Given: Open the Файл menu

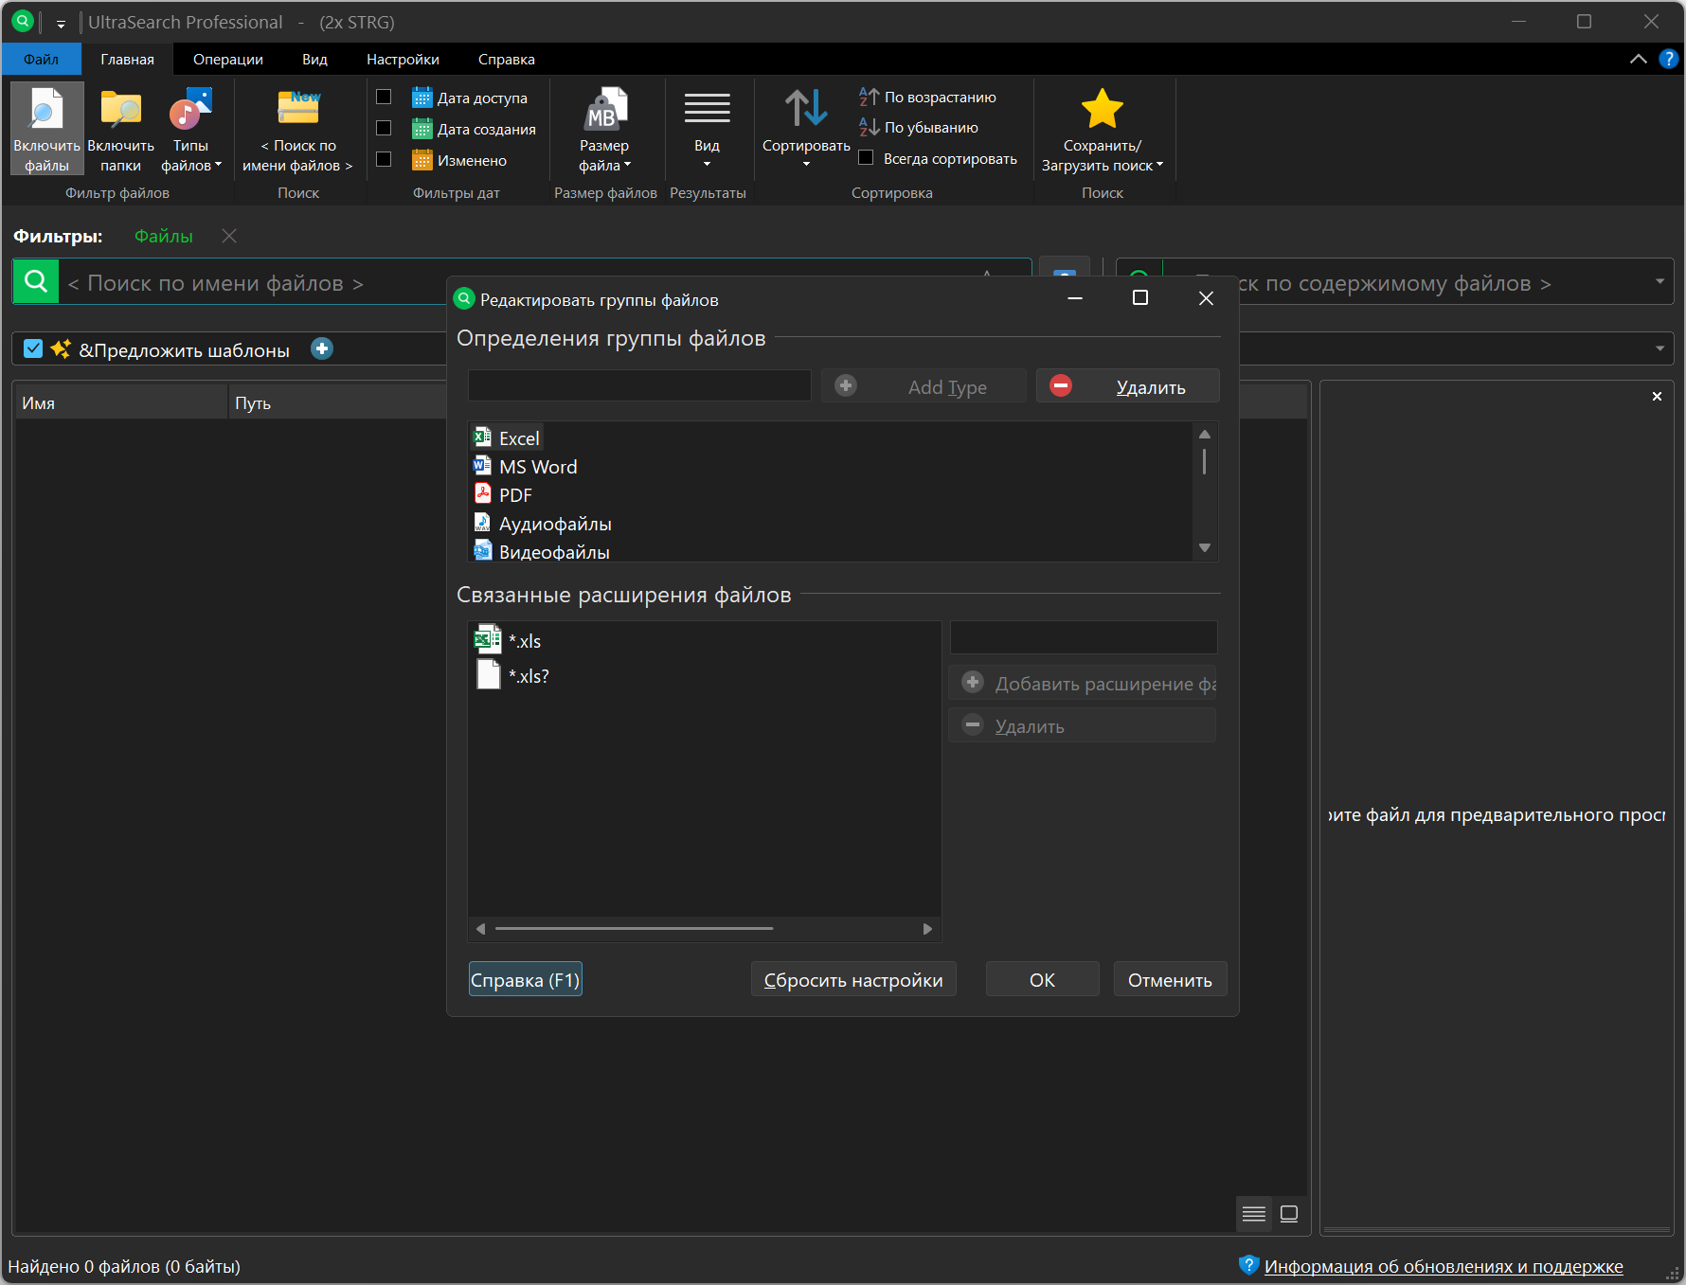Looking at the screenshot, I should (x=41, y=59).
